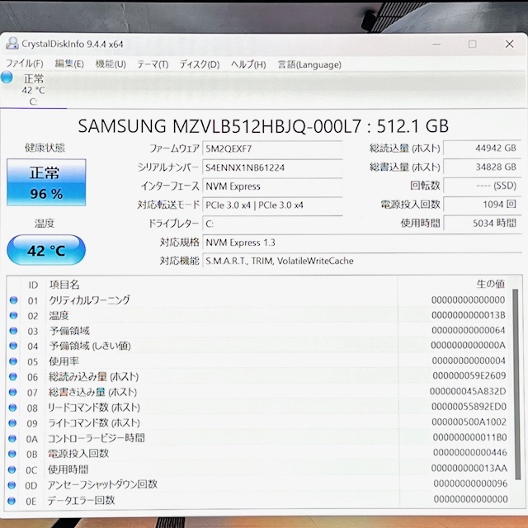Click the CrystalDiskInfo app icon in title bar
Image resolution: width=528 pixels, height=528 pixels.
pos(12,44)
